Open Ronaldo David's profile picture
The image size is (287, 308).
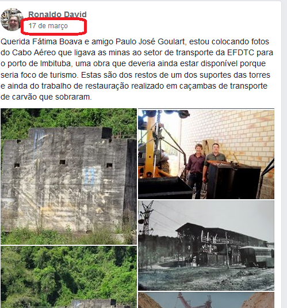coord(12,20)
